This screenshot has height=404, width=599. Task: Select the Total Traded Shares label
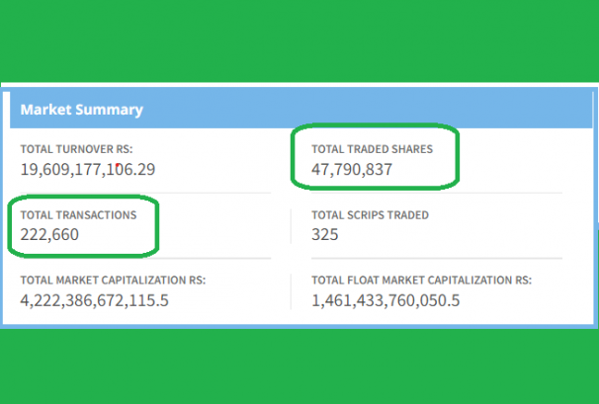coord(372,149)
